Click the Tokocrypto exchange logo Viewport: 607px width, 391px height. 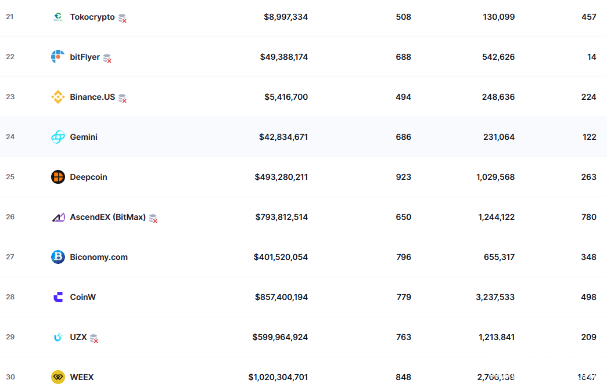[58, 17]
